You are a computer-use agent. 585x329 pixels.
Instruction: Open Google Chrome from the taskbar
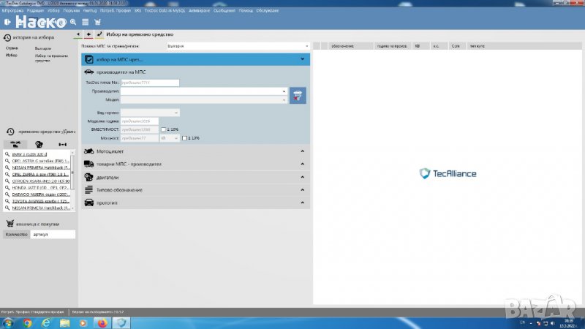click(x=27, y=322)
